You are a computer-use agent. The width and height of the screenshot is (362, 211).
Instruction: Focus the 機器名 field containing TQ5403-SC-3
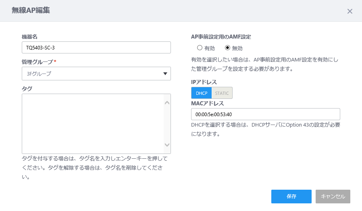pos(96,48)
